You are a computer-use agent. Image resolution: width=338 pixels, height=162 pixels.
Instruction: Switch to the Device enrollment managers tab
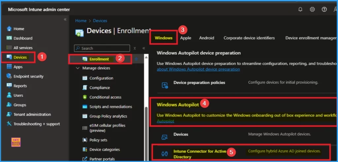(311, 38)
